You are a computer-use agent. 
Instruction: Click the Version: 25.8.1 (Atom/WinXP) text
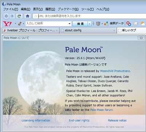coord(85,58)
